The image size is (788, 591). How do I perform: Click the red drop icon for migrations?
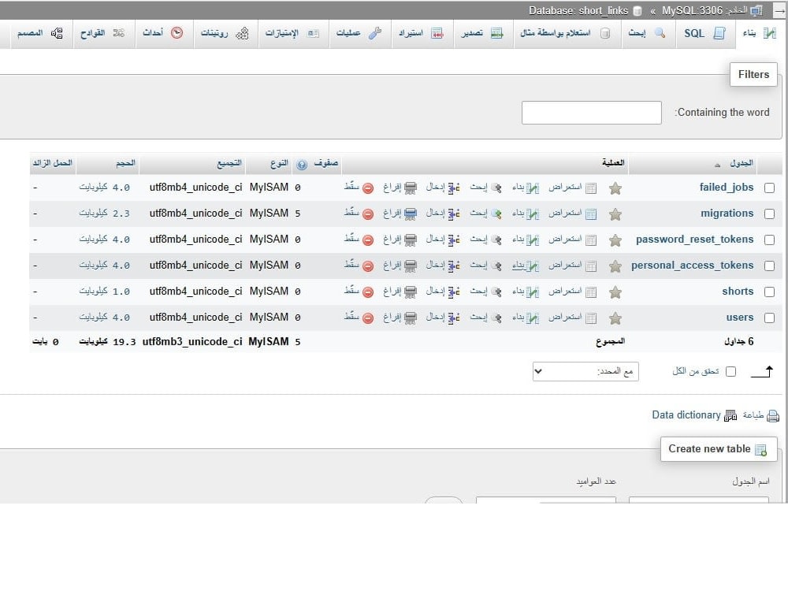(x=368, y=214)
